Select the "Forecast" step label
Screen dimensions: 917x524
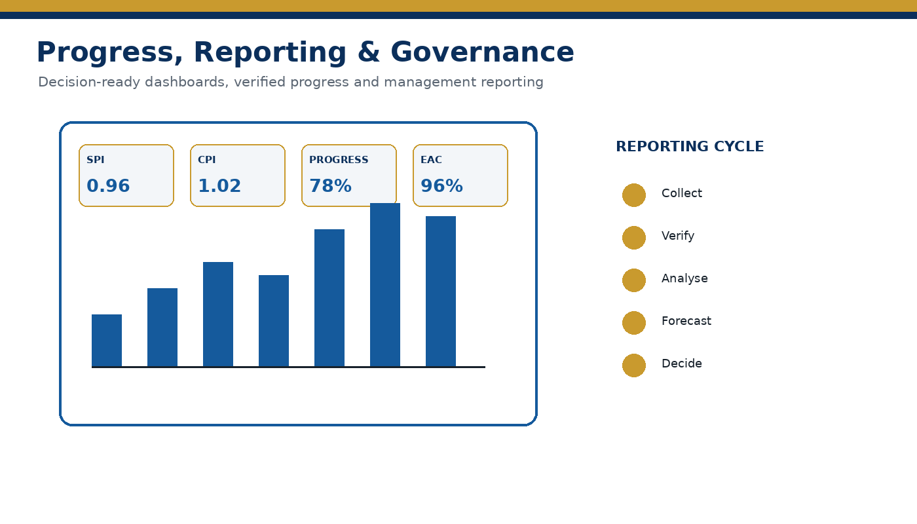pos(686,322)
